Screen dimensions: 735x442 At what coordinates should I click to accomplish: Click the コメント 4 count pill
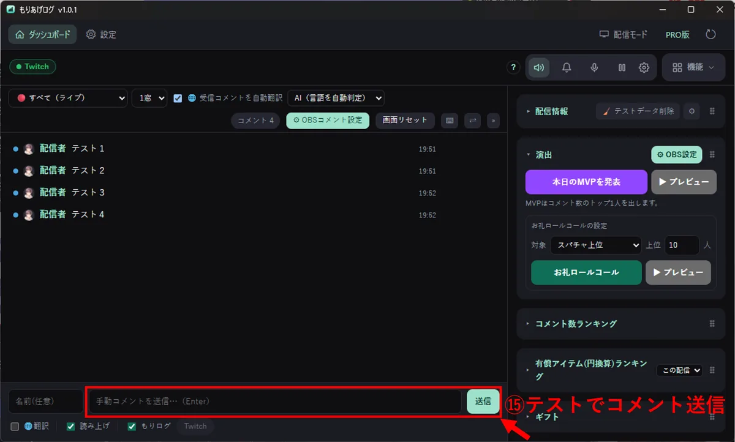pyautogui.click(x=255, y=121)
